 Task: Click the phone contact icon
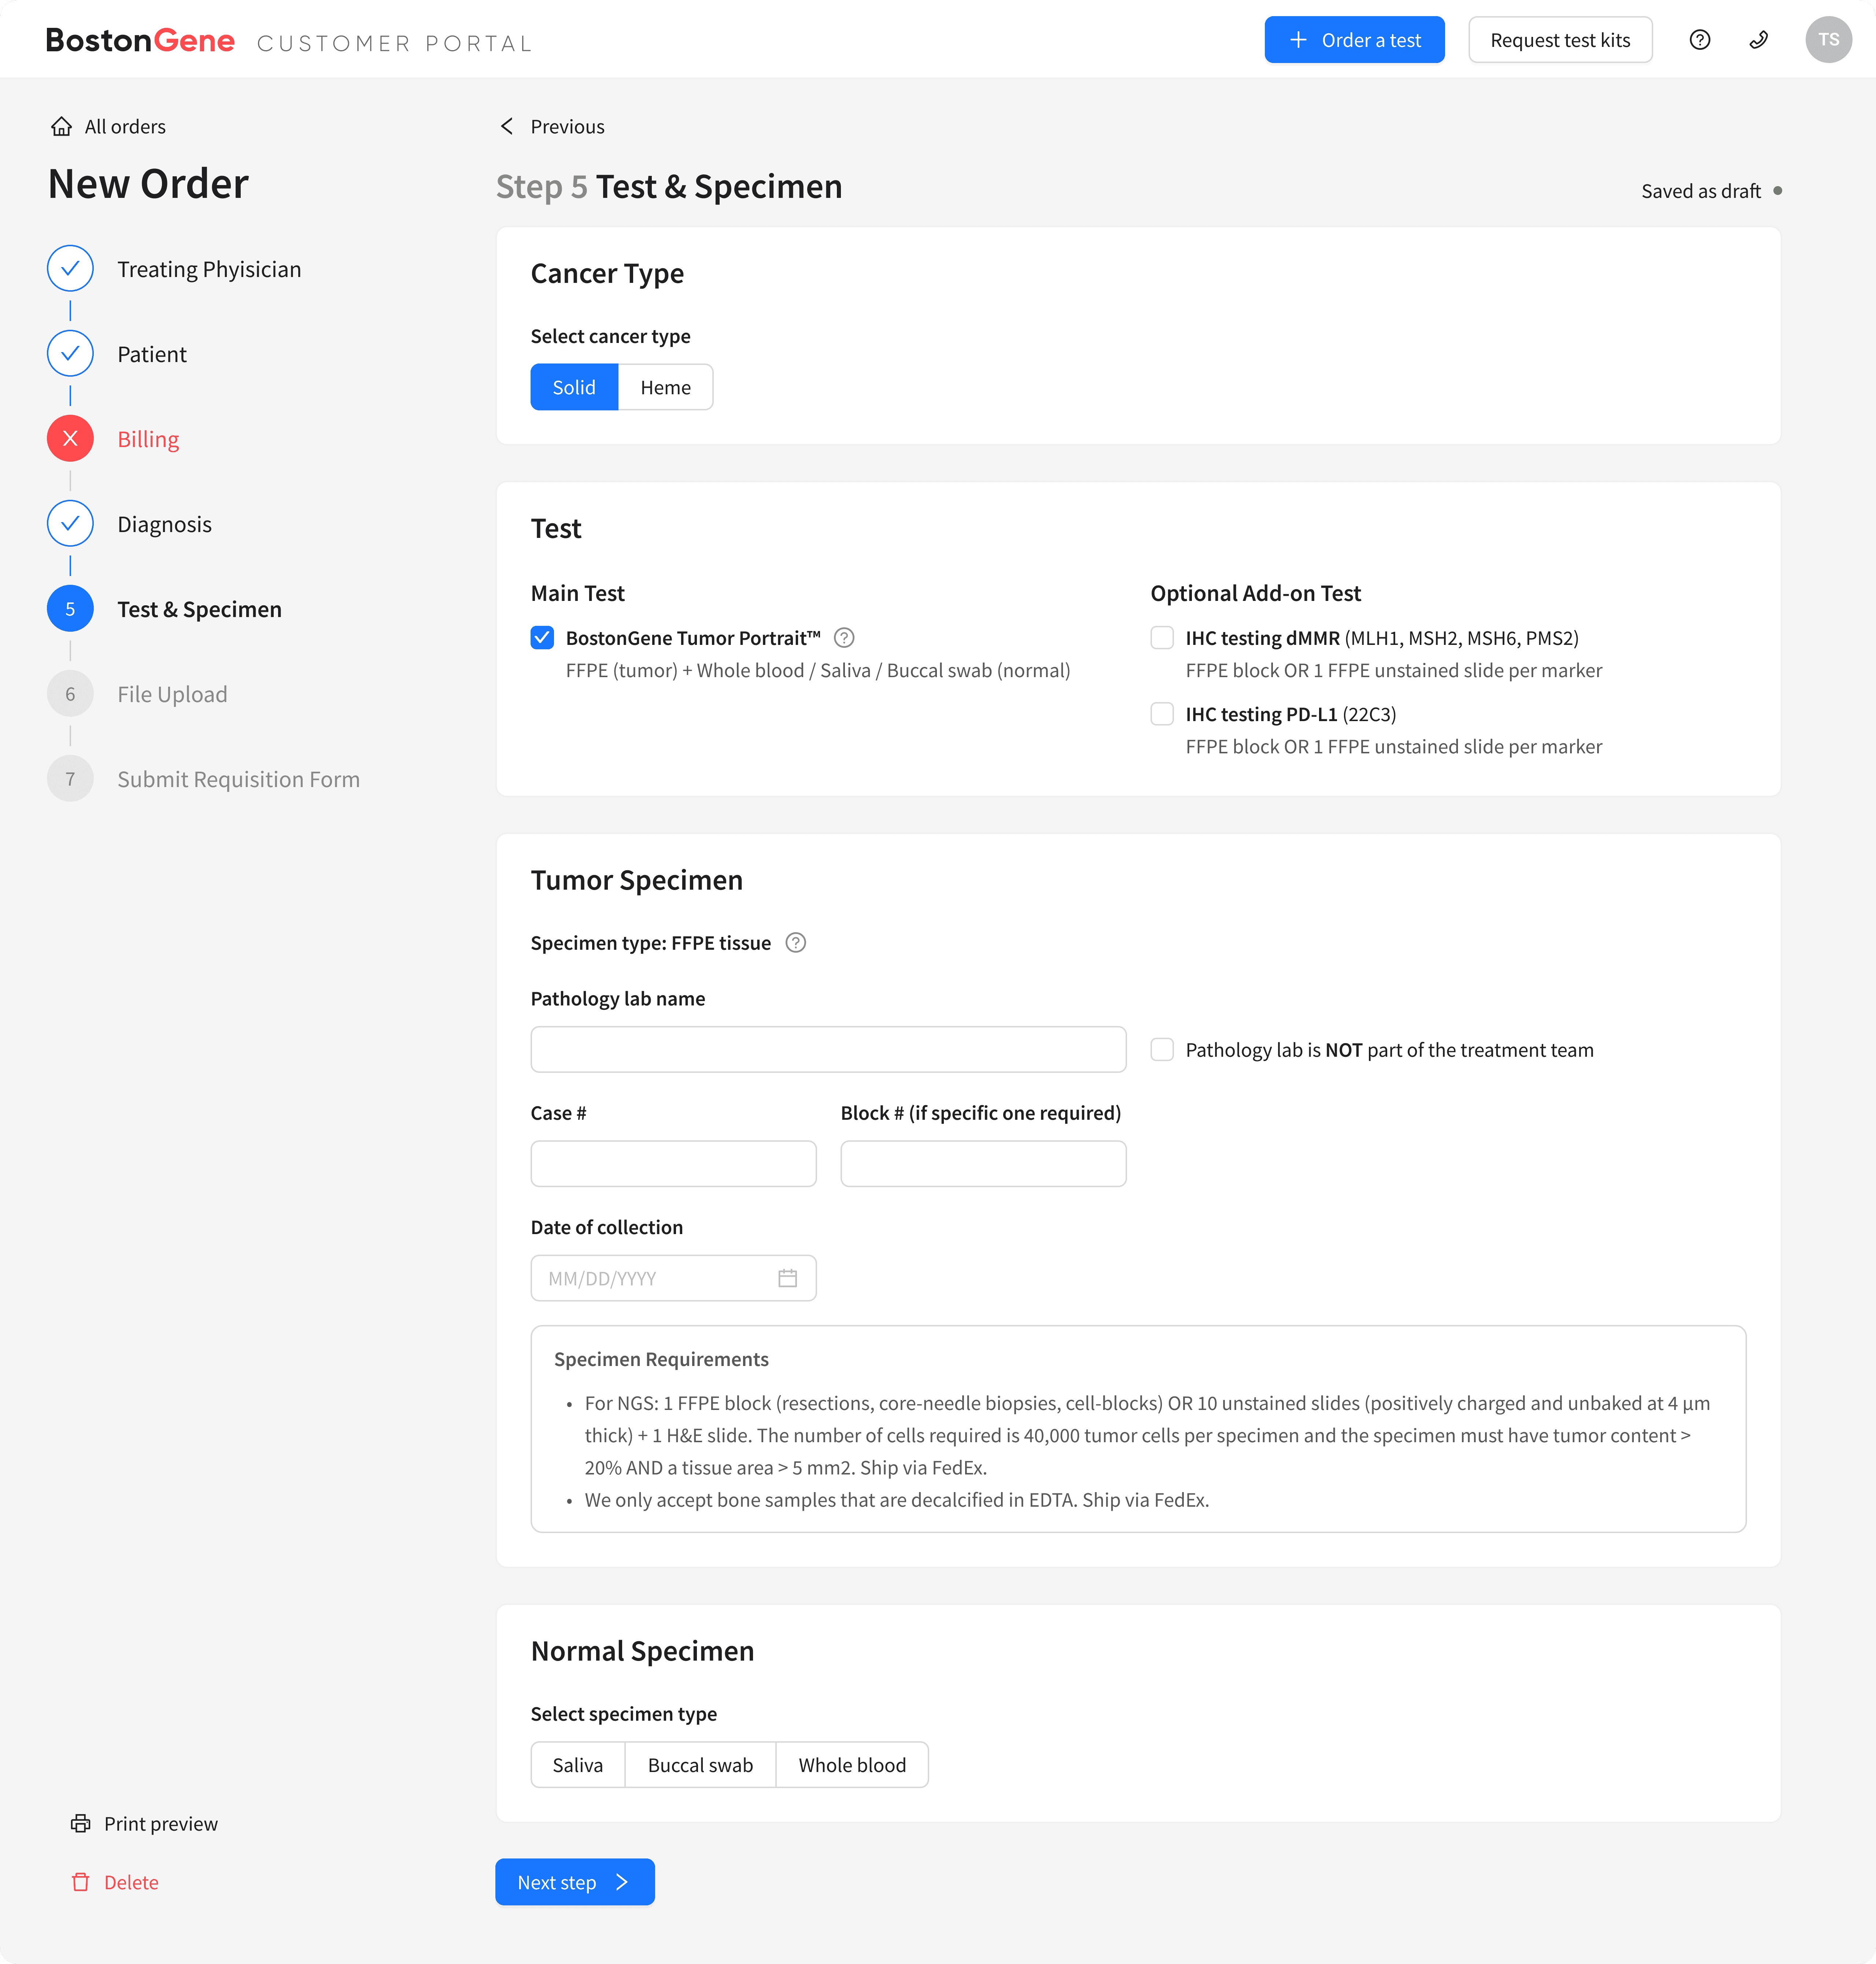(x=1758, y=40)
